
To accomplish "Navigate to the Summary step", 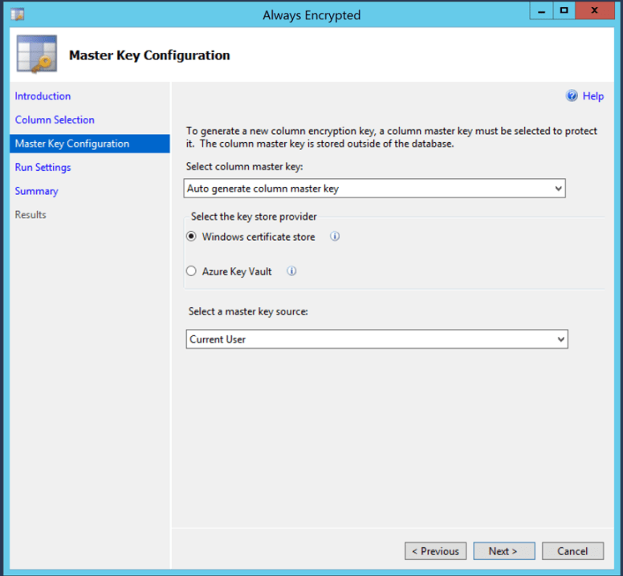I will tap(36, 191).
